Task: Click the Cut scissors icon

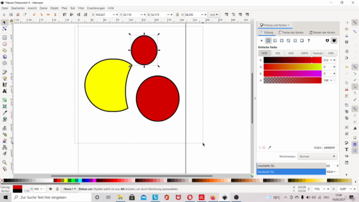Action: point(347,89)
